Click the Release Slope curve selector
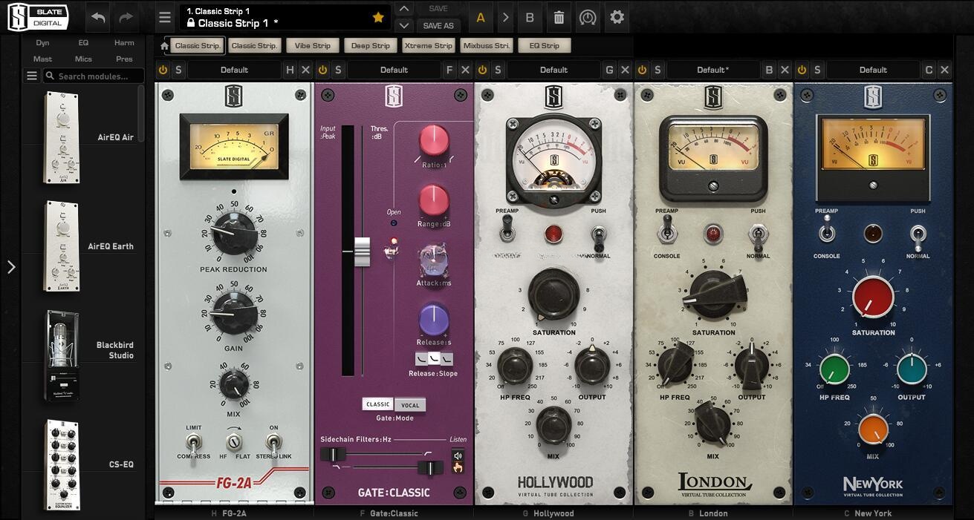The height and width of the screenshot is (520, 974). (x=434, y=359)
